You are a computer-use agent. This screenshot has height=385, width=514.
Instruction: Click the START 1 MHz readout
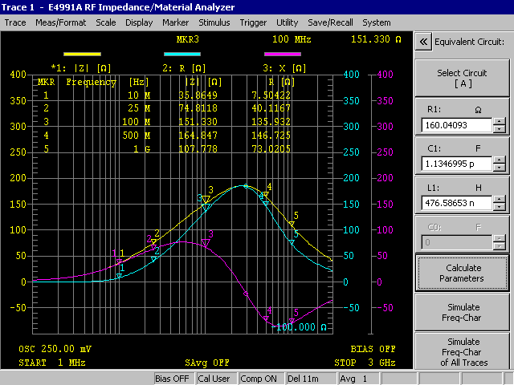click(x=52, y=363)
